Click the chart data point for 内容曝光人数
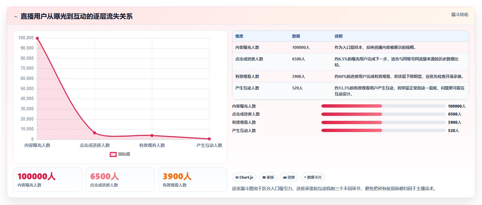Screen dimensions: 482x205 tap(37, 38)
